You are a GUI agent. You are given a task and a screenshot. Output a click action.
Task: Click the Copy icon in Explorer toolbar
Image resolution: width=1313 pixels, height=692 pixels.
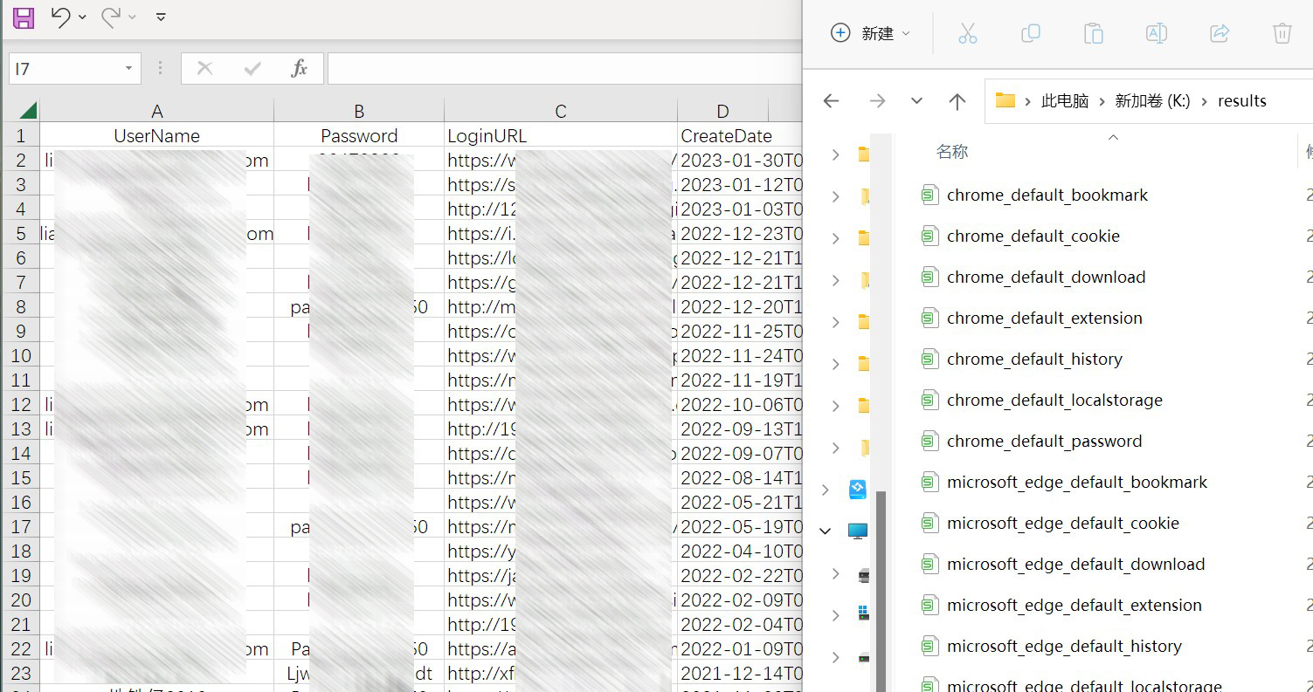pos(1031,33)
